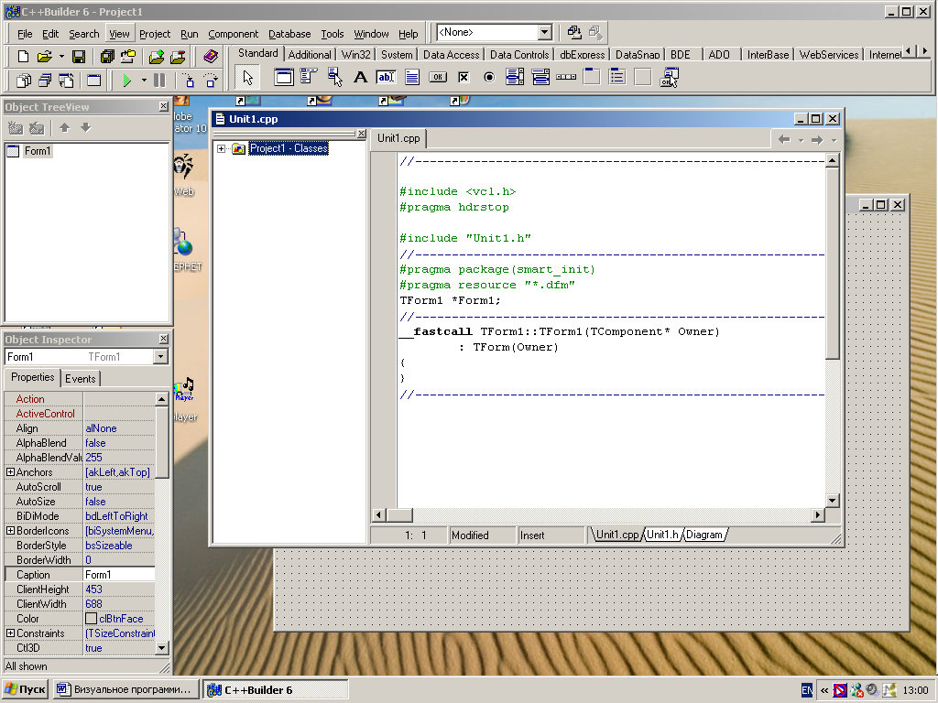Pick the ComboBox component icon
The height and width of the screenshot is (703, 938).
[x=540, y=77]
